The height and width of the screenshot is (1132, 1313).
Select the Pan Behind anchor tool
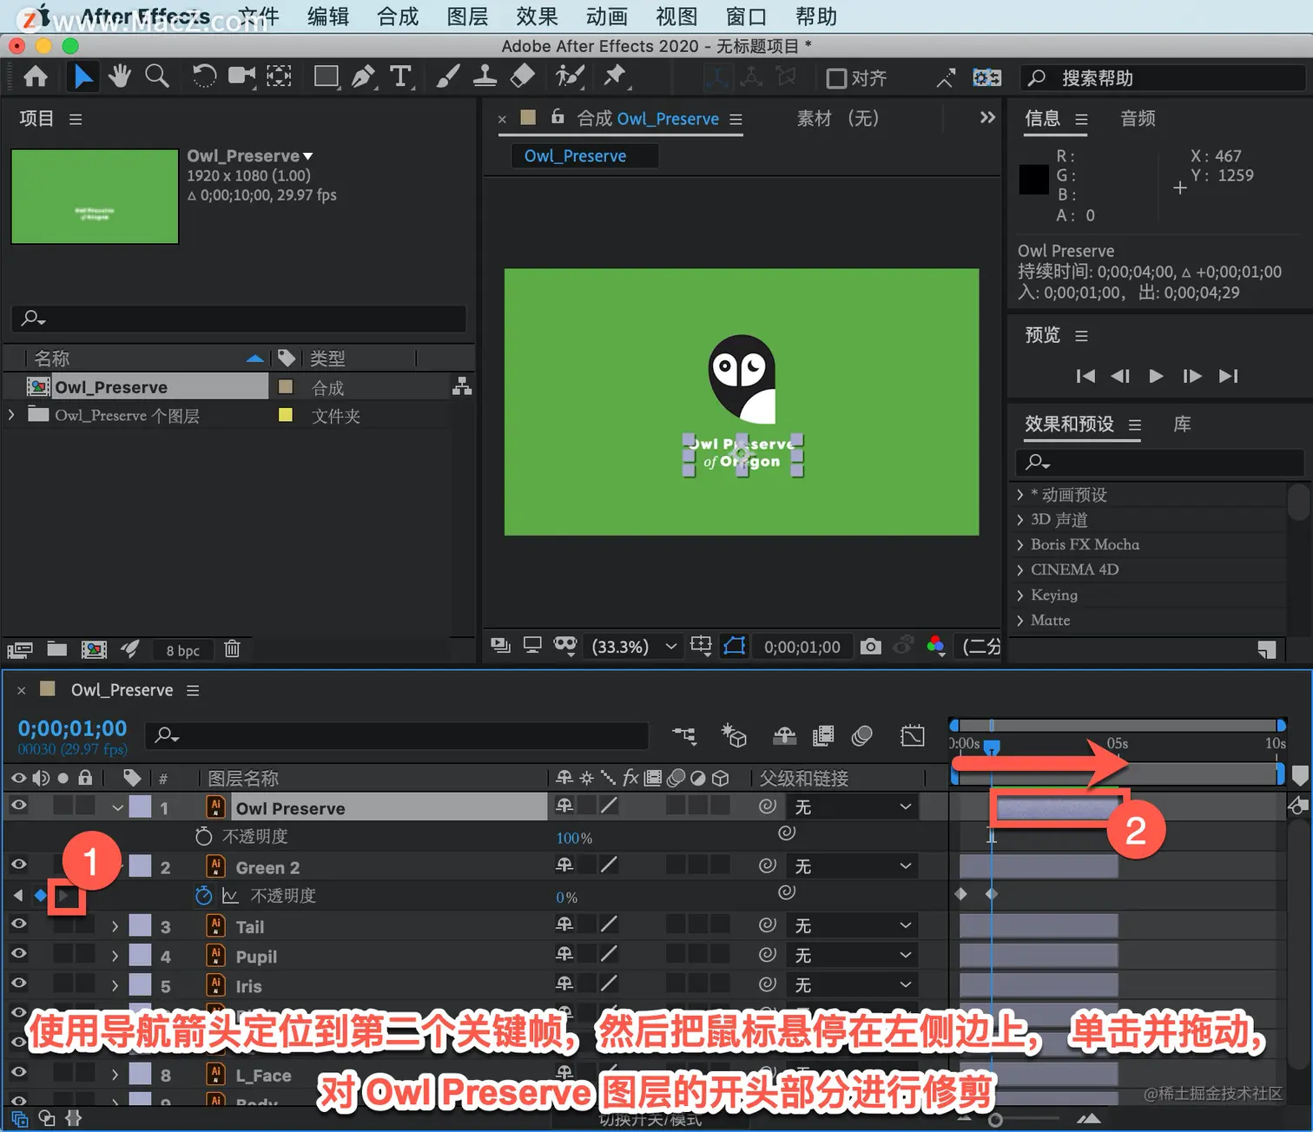point(279,77)
